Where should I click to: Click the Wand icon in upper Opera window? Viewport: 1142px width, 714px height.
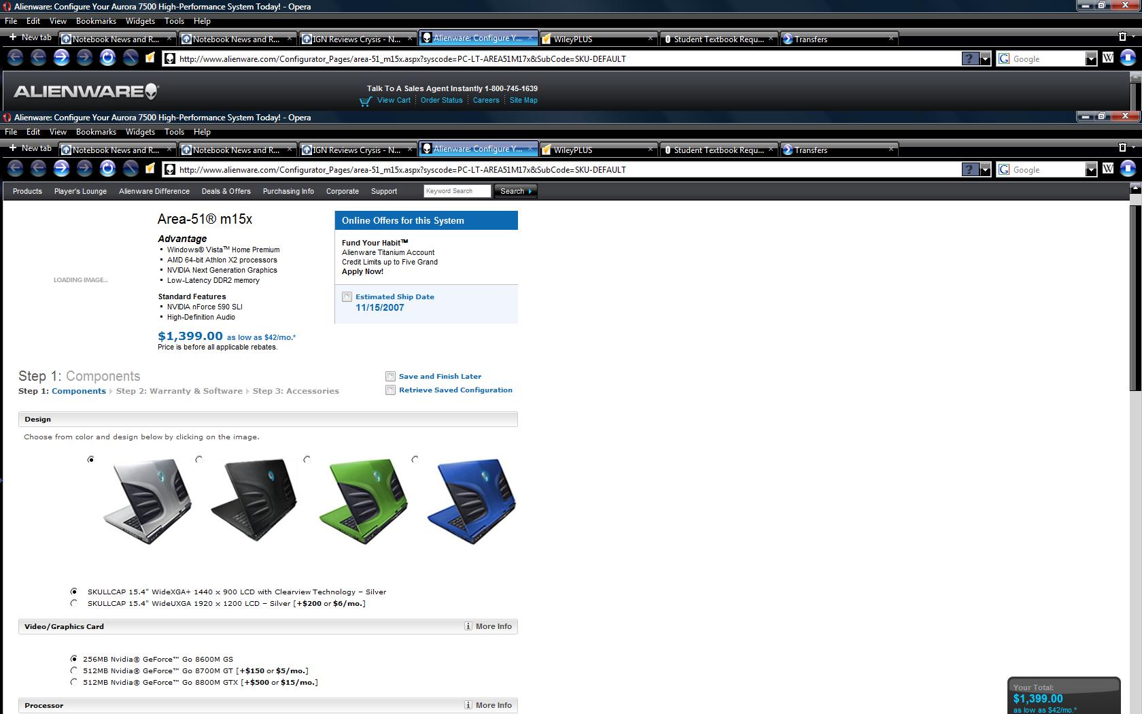tap(131, 58)
